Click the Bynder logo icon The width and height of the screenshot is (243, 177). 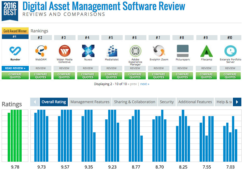[x=15, y=51]
